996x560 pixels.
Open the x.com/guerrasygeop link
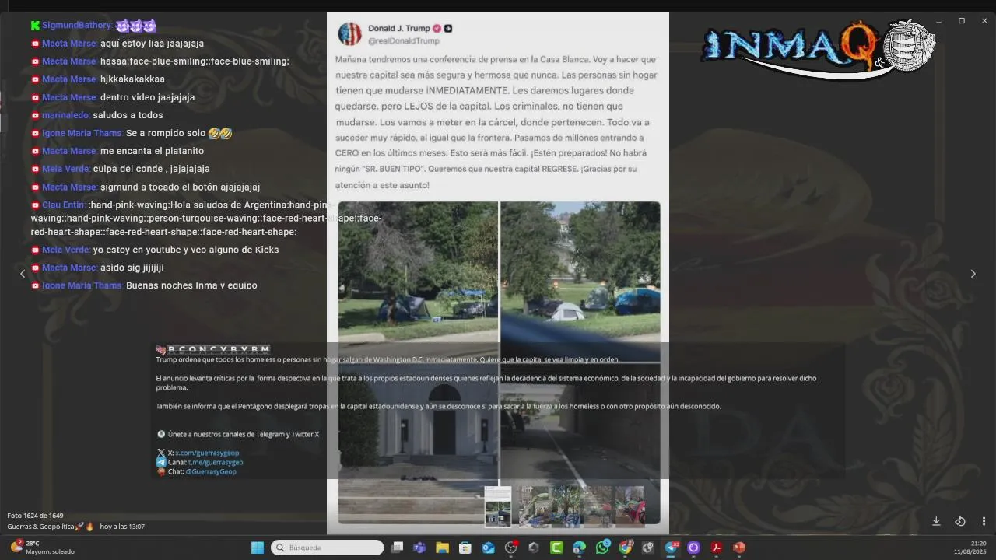[x=207, y=453]
